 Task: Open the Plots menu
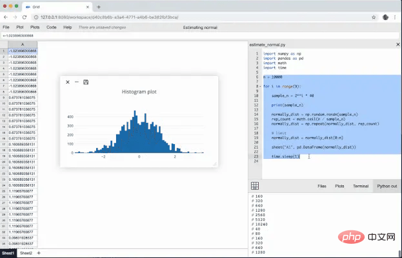click(35, 27)
